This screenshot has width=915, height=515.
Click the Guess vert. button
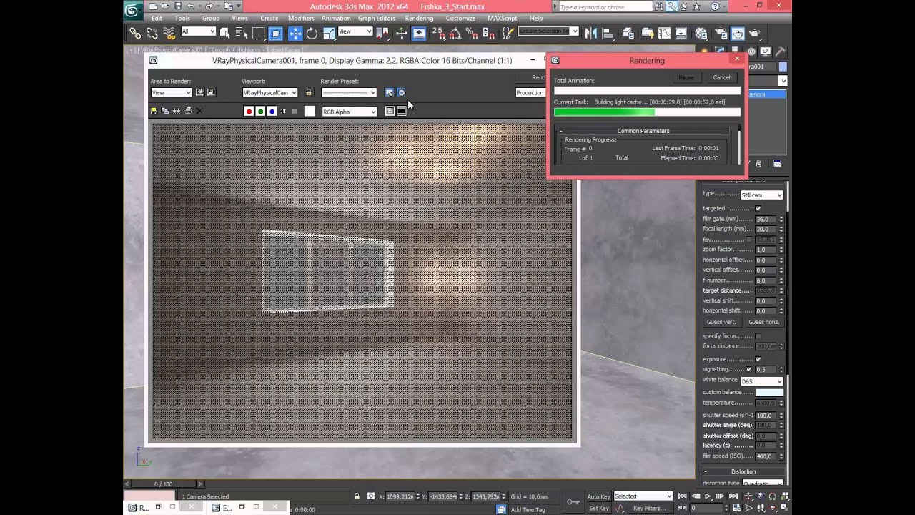point(721,322)
